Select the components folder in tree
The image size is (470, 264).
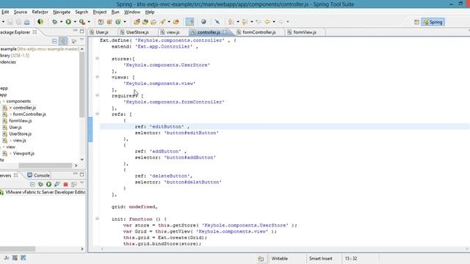[x=18, y=101]
